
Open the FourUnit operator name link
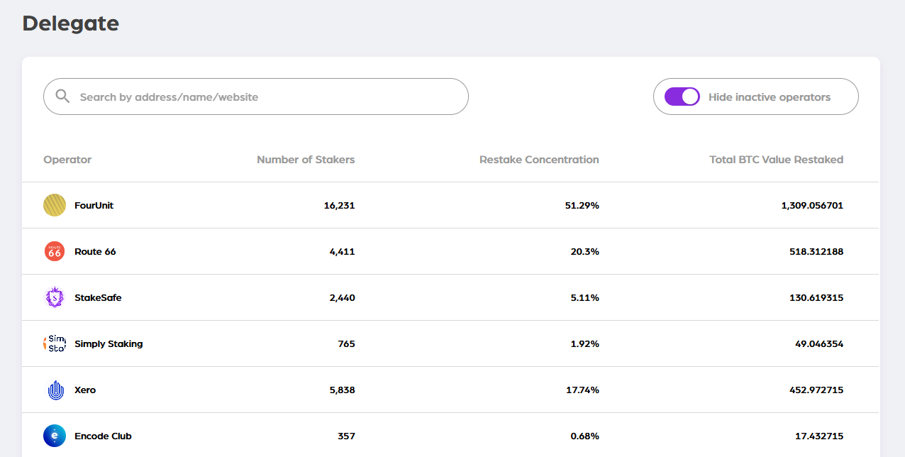coord(94,206)
